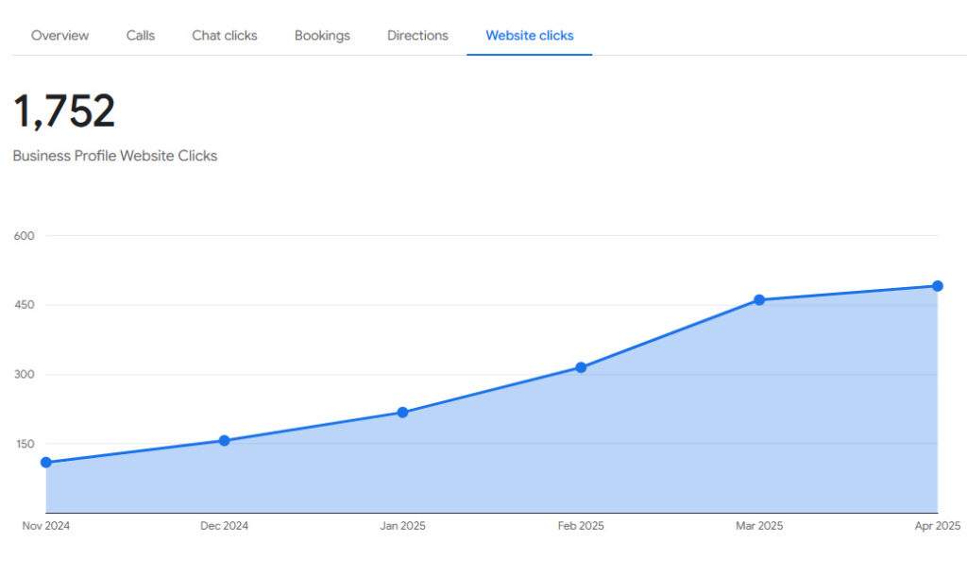
Task: Select the Jan 2025 data point on the line
Action: click(x=402, y=413)
